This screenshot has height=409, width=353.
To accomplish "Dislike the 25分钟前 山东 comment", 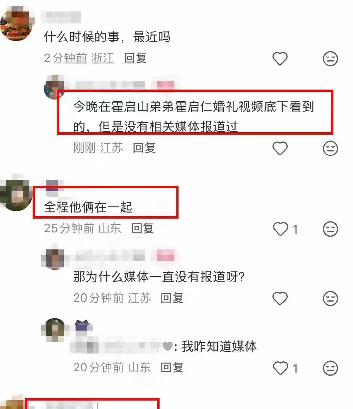I will (330, 229).
